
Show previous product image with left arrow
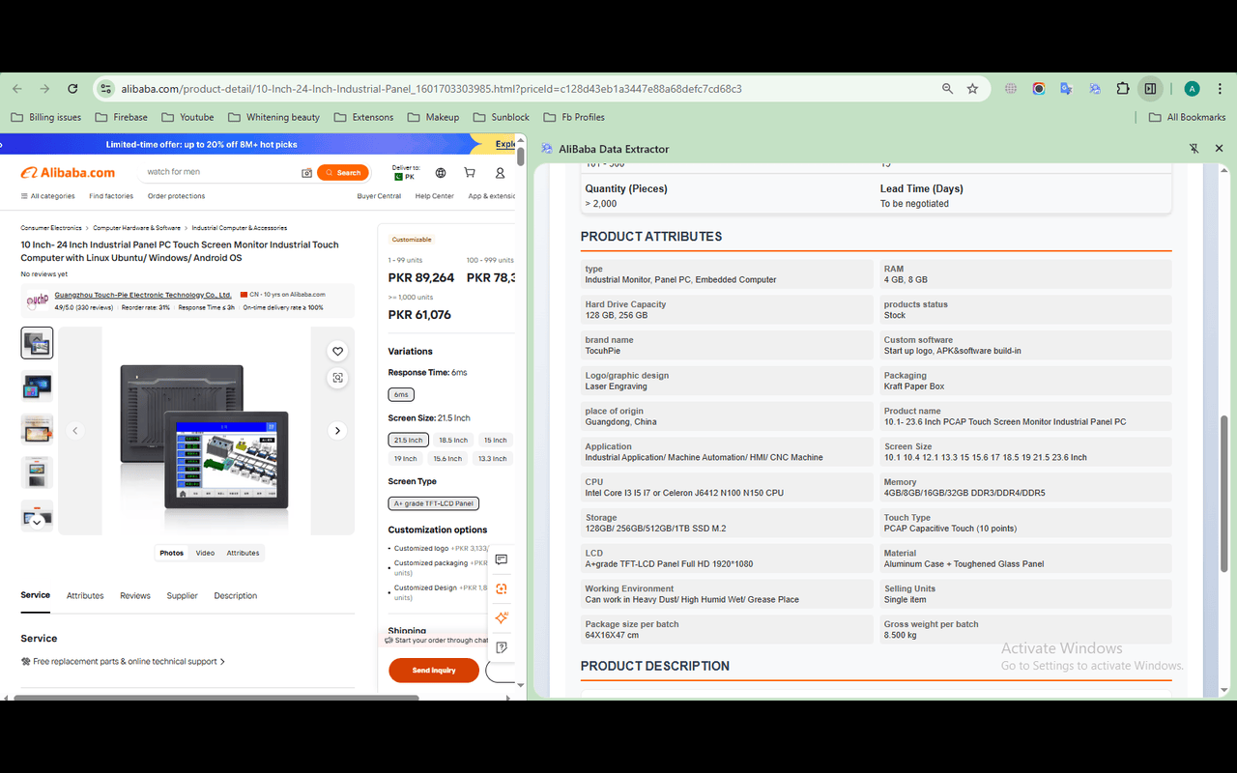pos(75,431)
